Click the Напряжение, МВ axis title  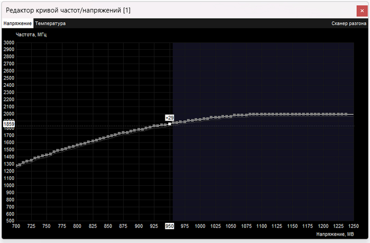(335, 234)
